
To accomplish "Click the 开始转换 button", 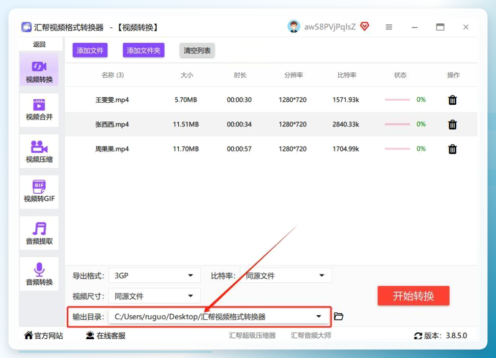I will (x=414, y=296).
